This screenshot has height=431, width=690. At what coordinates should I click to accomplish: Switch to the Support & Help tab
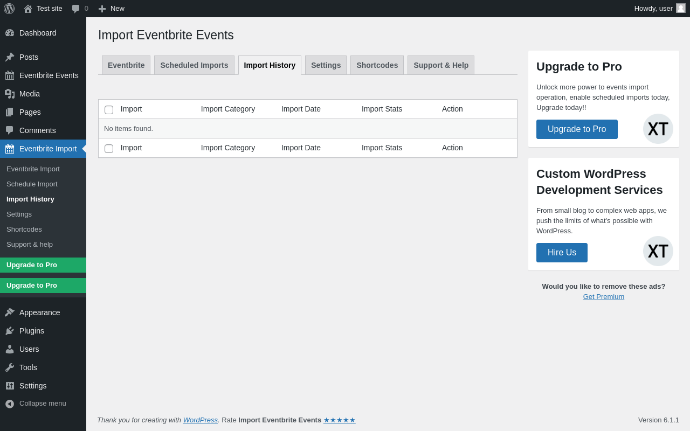point(441,65)
